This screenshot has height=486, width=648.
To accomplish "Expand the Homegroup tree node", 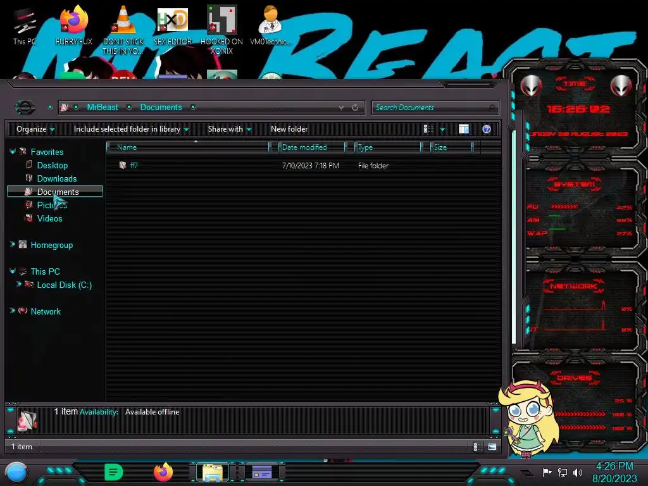I will pos(13,245).
